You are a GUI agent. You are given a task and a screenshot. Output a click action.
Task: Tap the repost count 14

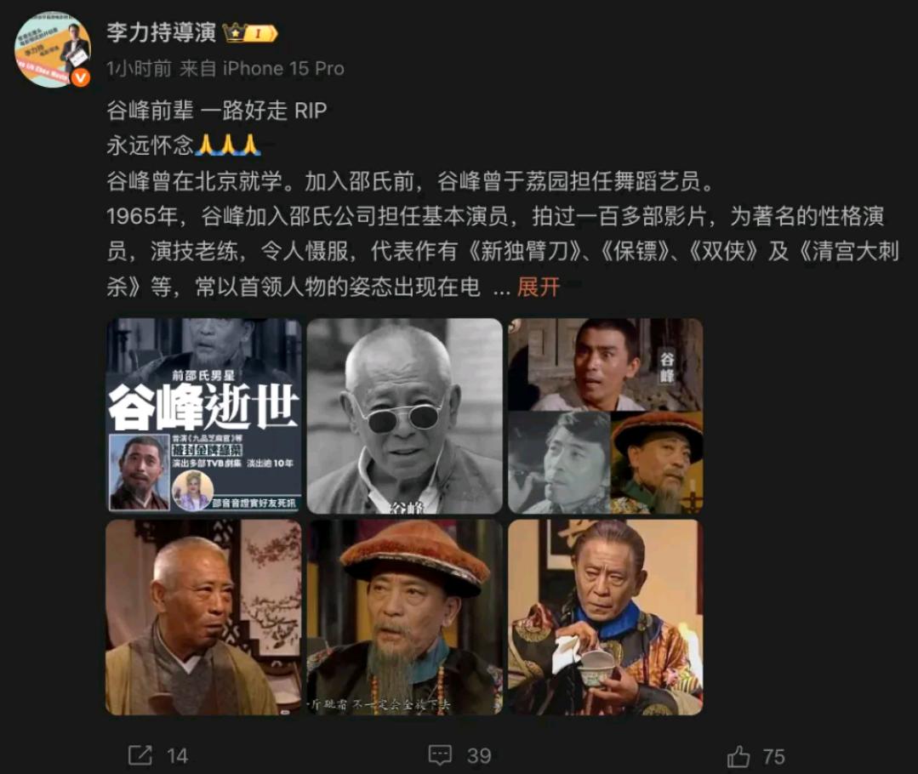[178, 756]
